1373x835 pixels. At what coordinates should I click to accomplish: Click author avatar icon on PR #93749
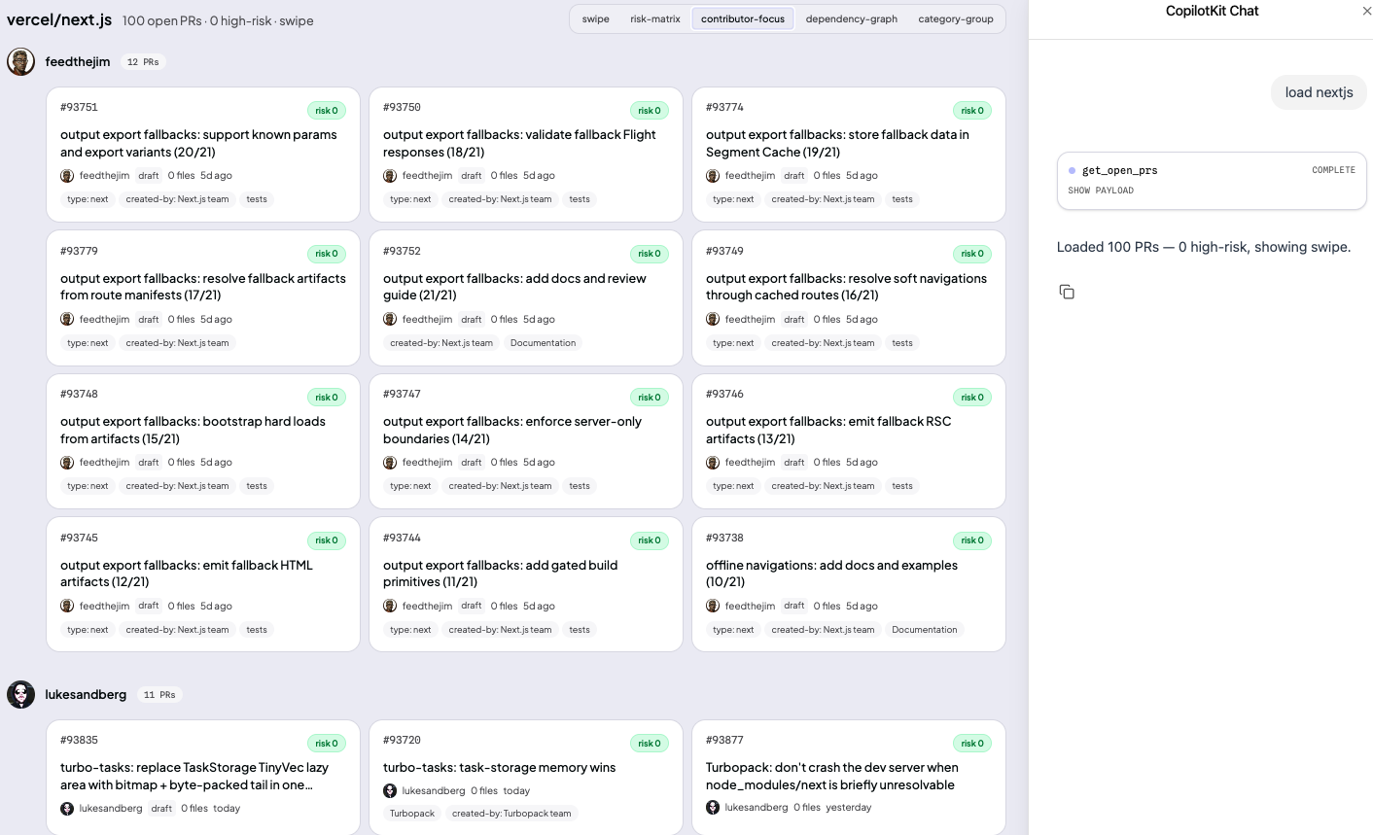(x=713, y=319)
